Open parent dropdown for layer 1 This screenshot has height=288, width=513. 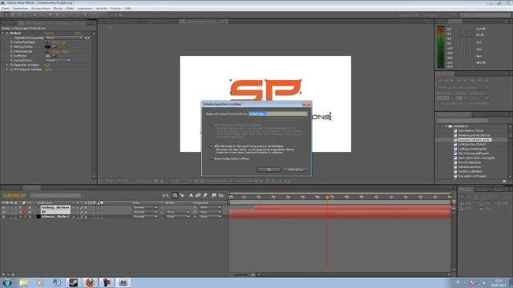click(210, 207)
